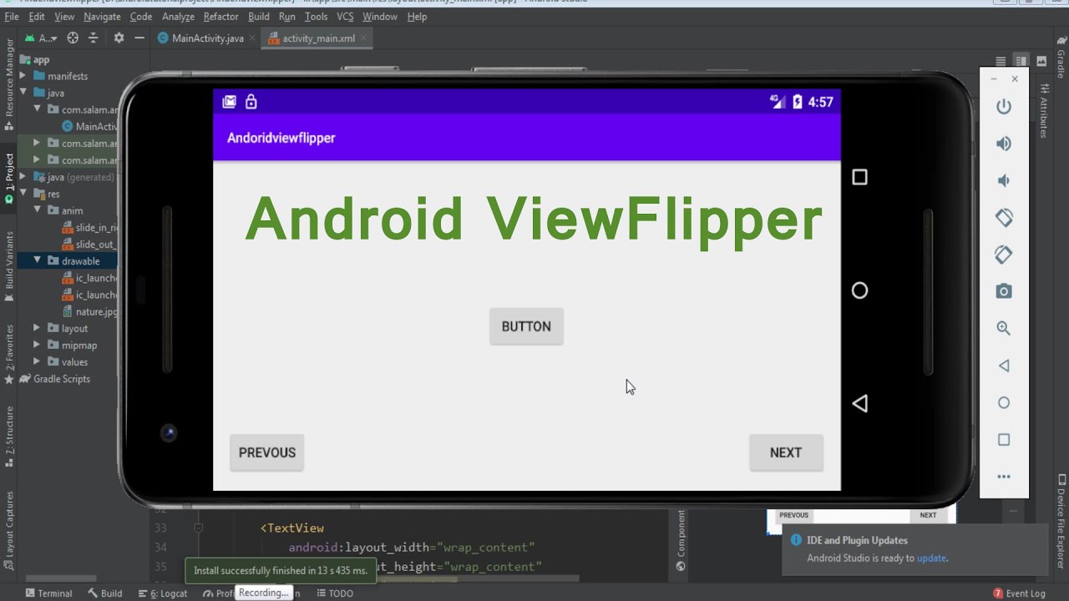The height and width of the screenshot is (601, 1069).
Task: Expand the mipmap folder
Action: (37, 345)
